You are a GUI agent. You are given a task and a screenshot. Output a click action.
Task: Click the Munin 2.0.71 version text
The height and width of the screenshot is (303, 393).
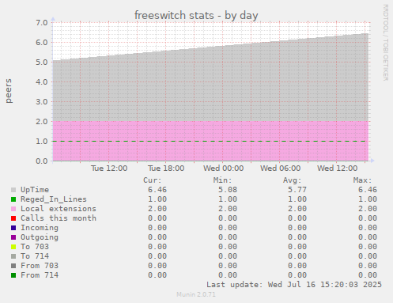point(196,294)
